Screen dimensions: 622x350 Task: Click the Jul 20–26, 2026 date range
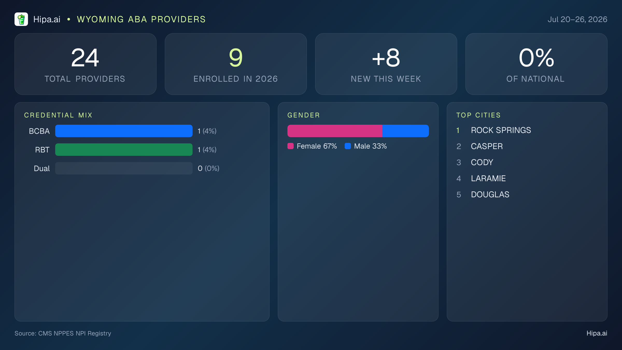(577, 19)
